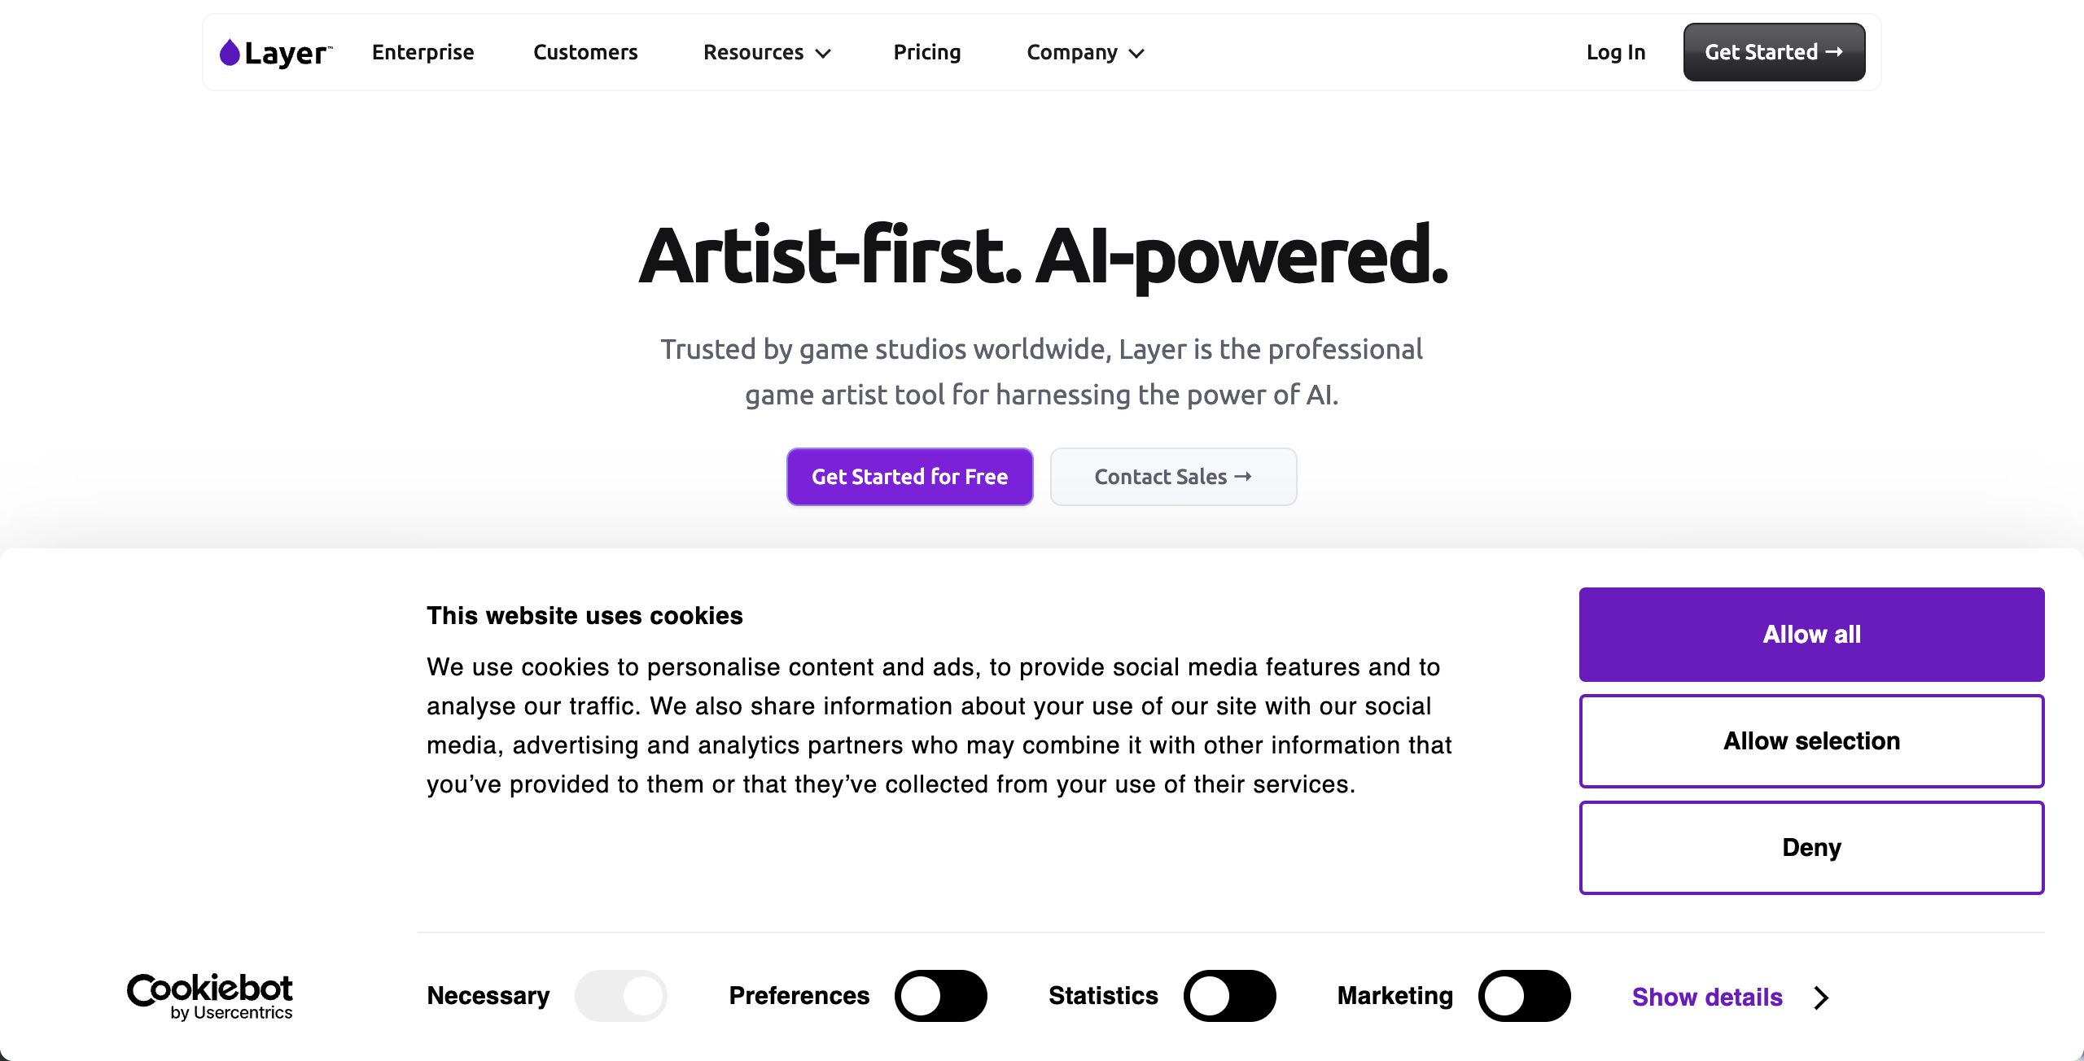Expand cookie info via Show details
Image resolution: width=2084 pixels, height=1061 pixels.
1707,998
